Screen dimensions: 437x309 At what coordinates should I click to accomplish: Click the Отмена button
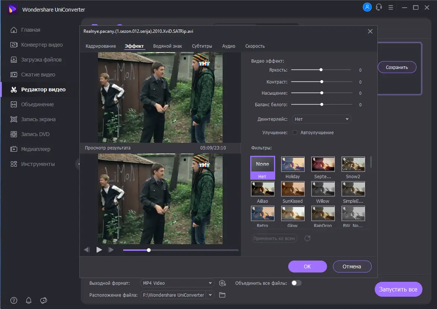pos(352,267)
